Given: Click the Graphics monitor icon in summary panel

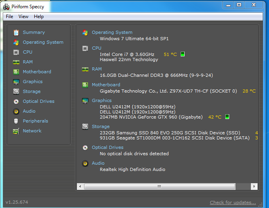Looking at the screenshot, I should pyautogui.click(x=85, y=101).
